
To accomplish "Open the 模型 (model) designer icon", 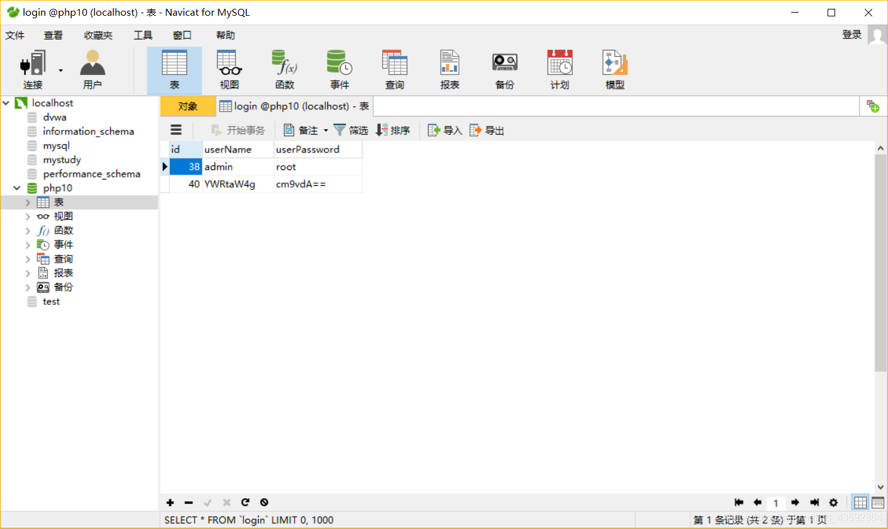I will [x=614, y=69].
